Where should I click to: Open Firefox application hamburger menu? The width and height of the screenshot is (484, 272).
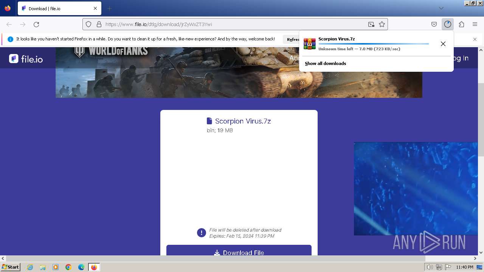(475, 24)
